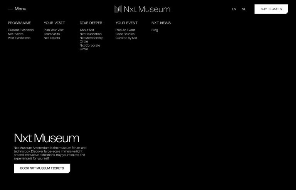296x190 pixels.
Task: Open Nxt Corporate Circle link
Action: [90, 47]
